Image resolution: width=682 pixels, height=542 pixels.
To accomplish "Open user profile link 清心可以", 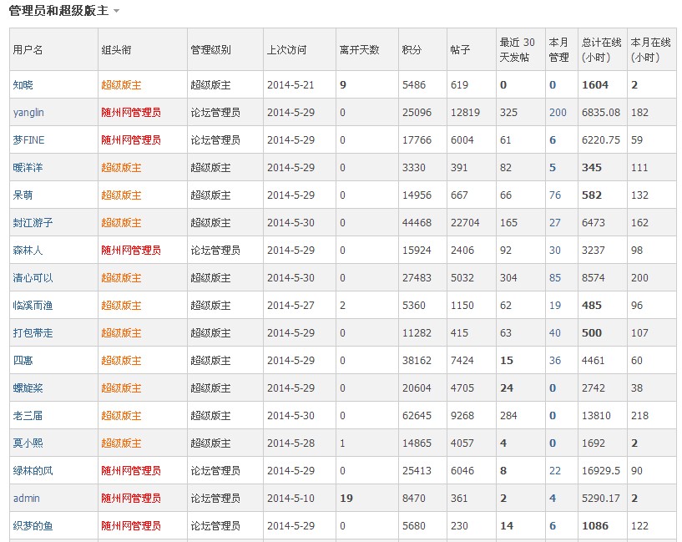I will [x=33, y=277].
